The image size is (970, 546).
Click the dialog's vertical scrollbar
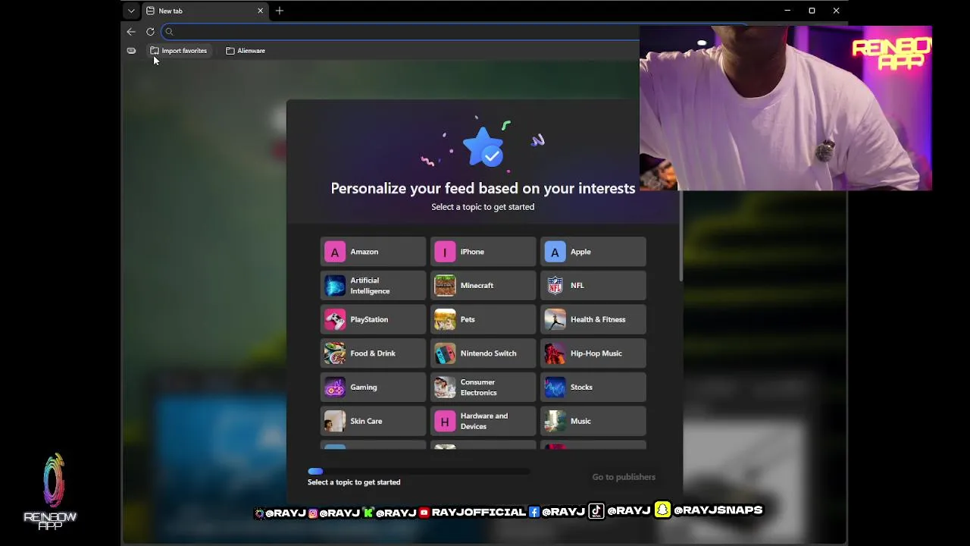[681, 237]
